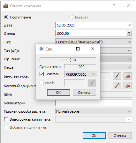136x143 pixels.
Task: Select the Поступление radio button
Action: pos(6,17)
